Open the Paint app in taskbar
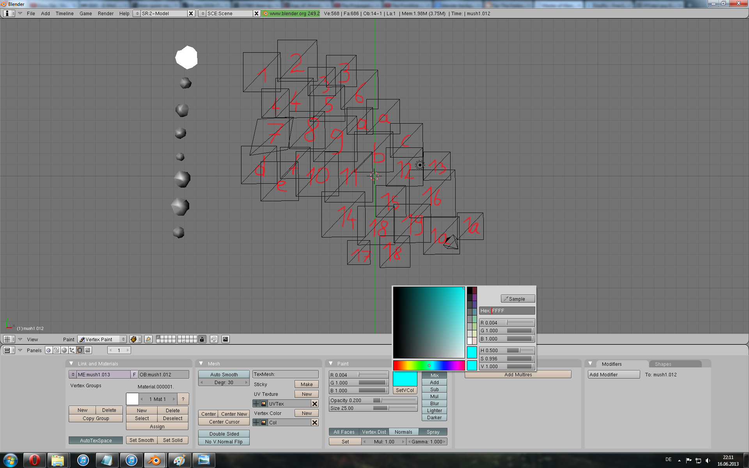The image size is (749, 468). coord(179,460)
